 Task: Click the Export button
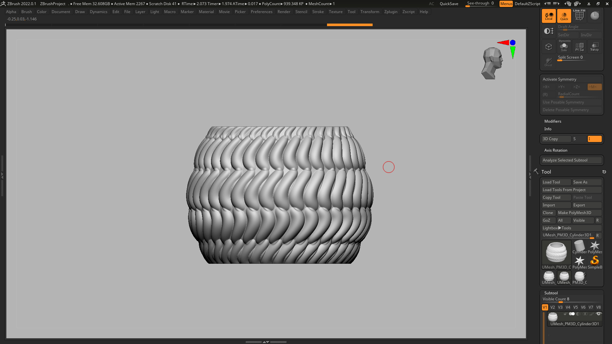[587, 205]
